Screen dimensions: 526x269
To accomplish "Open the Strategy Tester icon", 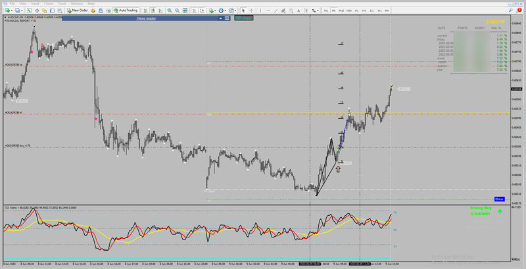I will 60,10.
